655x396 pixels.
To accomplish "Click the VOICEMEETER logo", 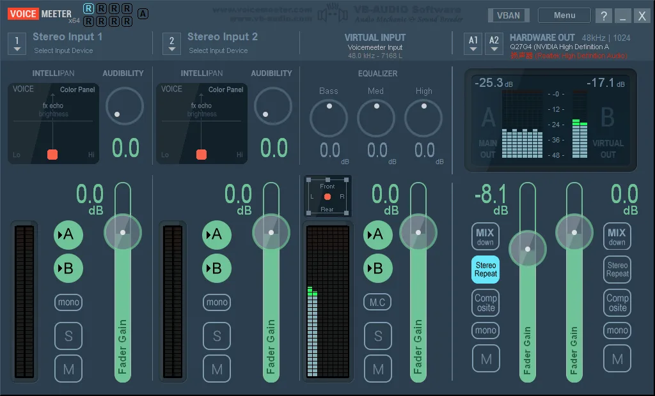I will (x=40, y=14).
